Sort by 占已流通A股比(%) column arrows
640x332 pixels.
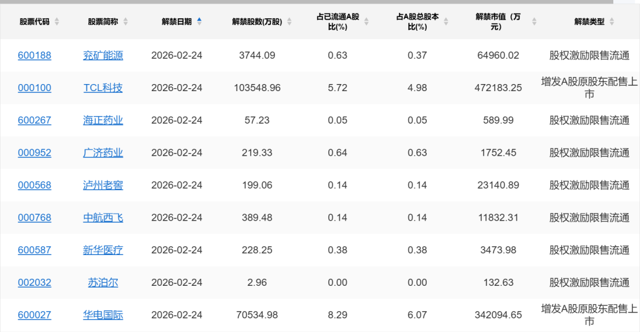[x=366, y=22]
